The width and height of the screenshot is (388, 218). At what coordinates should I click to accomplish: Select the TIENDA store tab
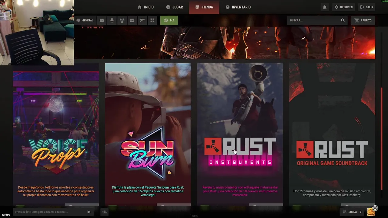pyautogui.click(x=204, y=7)
